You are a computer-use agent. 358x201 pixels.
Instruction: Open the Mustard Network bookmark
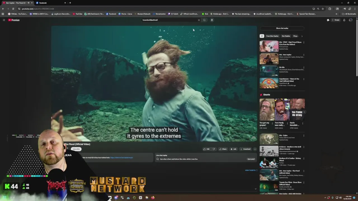tap(142, 14)
